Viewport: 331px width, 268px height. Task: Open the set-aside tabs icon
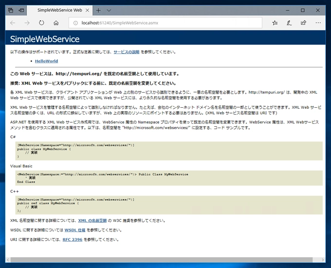[11, 10]
